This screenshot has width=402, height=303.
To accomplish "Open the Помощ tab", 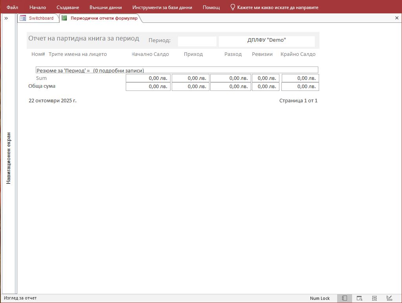I will [x=211, y=7].
